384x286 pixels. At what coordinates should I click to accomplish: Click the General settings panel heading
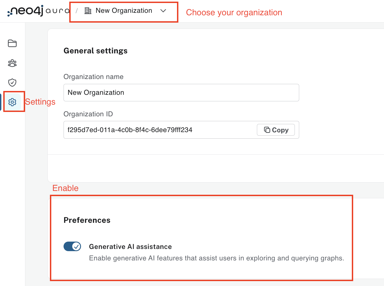click(95, 51)
